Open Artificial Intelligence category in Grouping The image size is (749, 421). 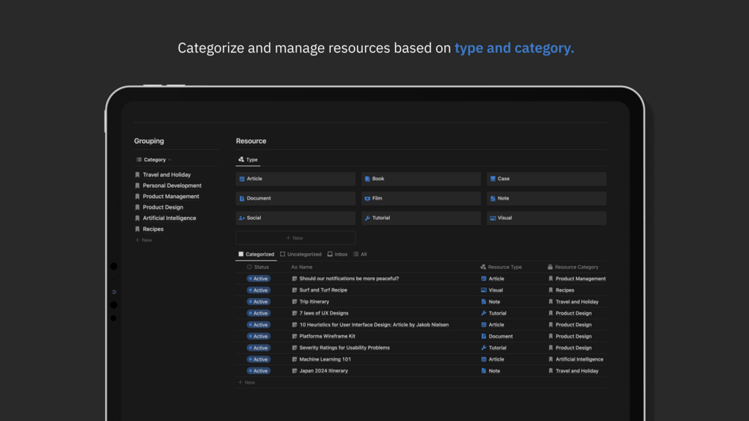pyautogui.click(x=169, y=218)
